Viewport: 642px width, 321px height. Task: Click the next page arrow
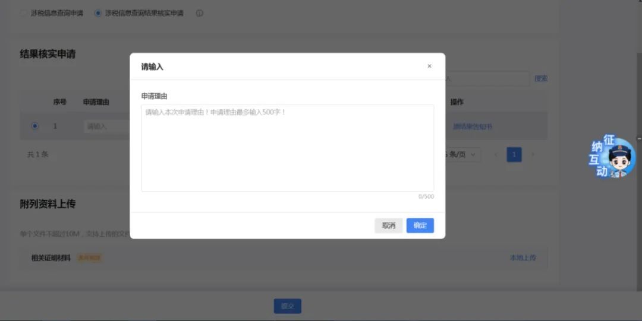[533, 155]
